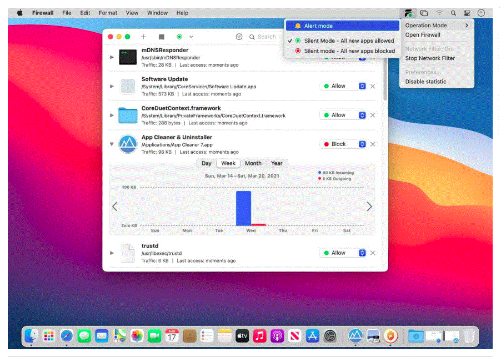The width and height of the screenshot is (501, 357).
Task: Expand the Software Update row
Action: tap(112, 86)
